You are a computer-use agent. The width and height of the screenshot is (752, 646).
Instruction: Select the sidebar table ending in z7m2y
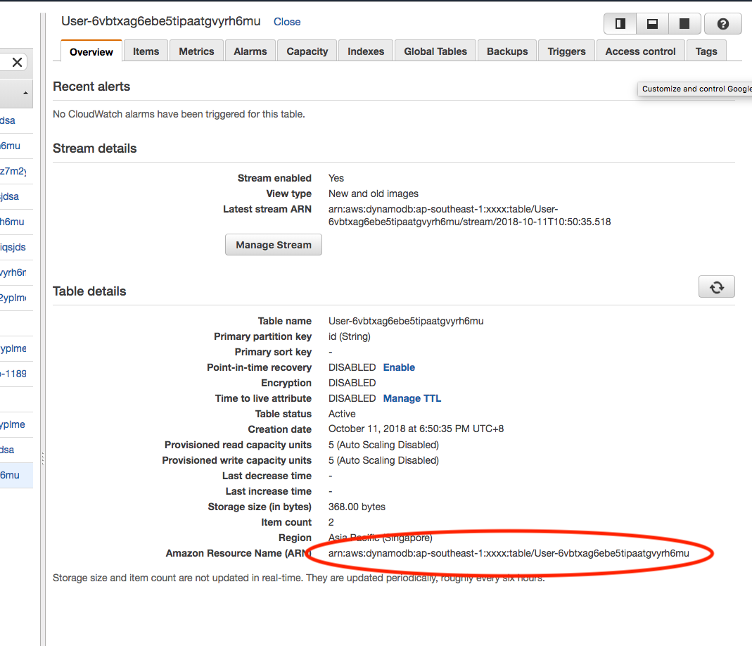13,171
